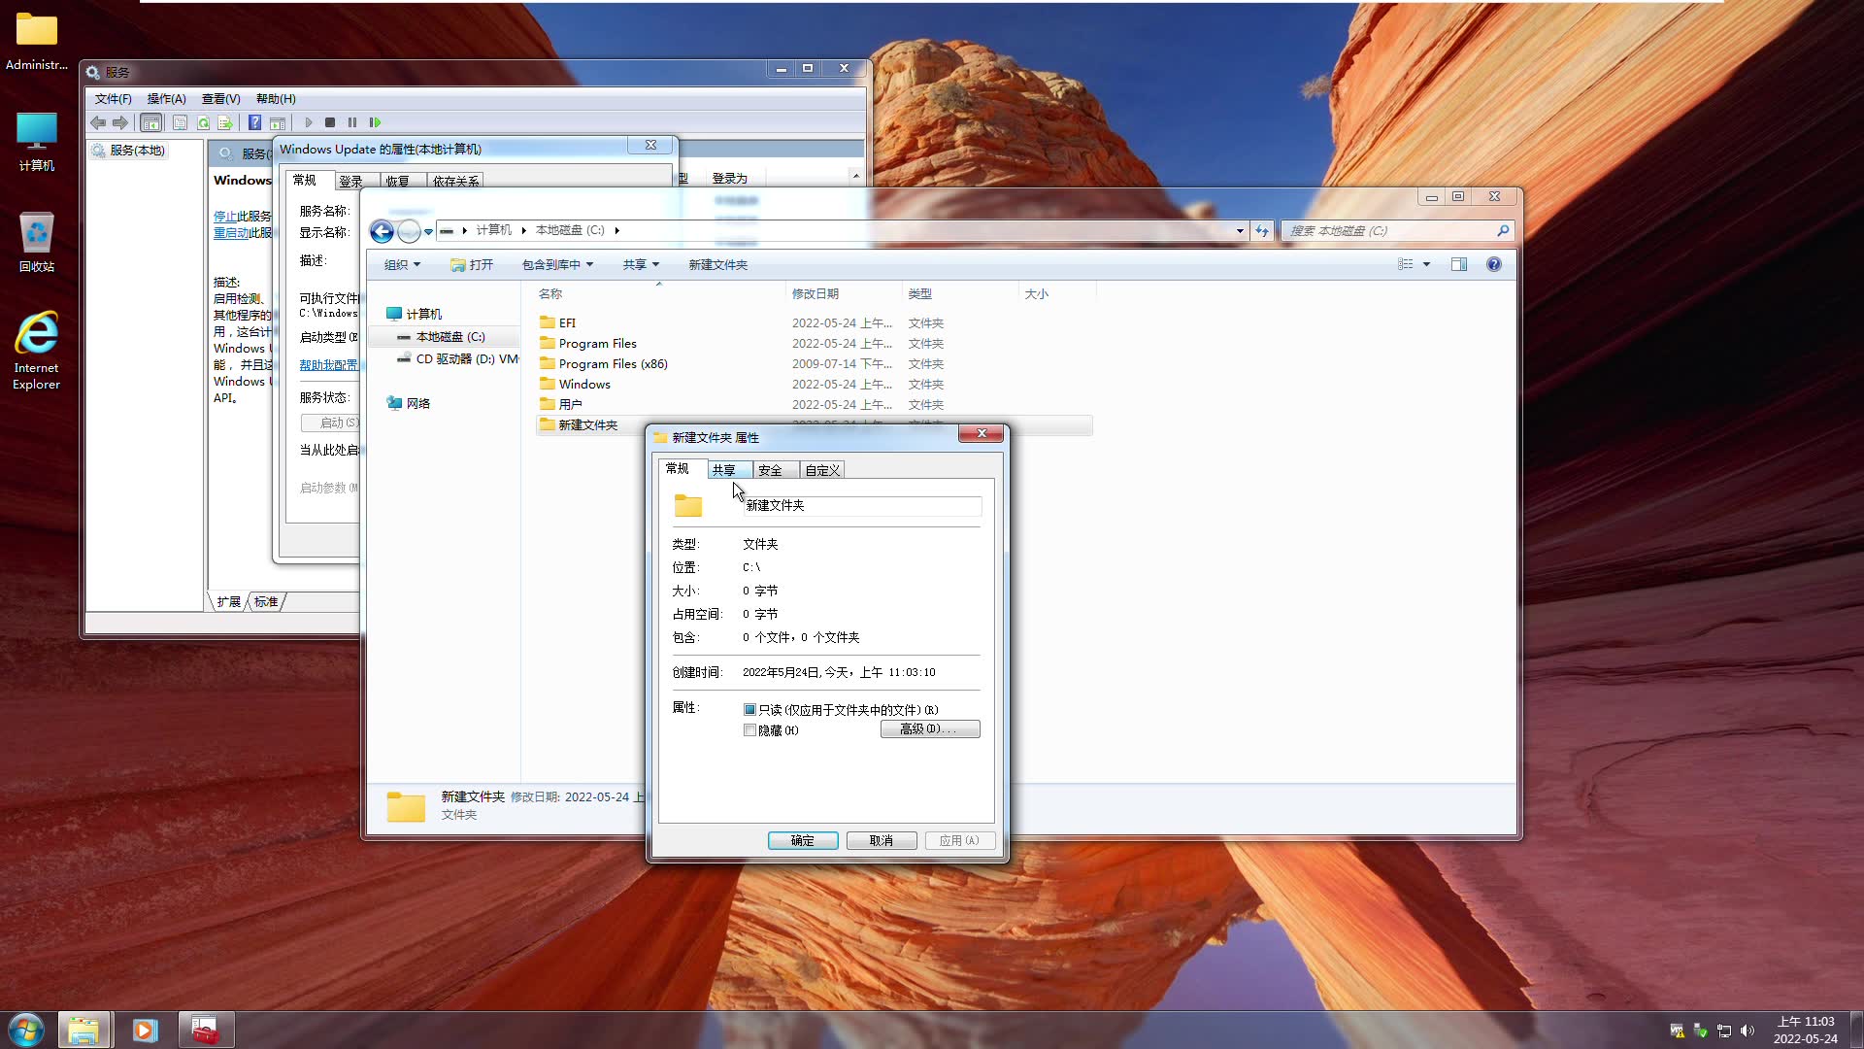Image resolution: width=1864 pixels, height=1049 pixels.
Task: Open Services help with the question mark icon
Action: click(255, 122)
